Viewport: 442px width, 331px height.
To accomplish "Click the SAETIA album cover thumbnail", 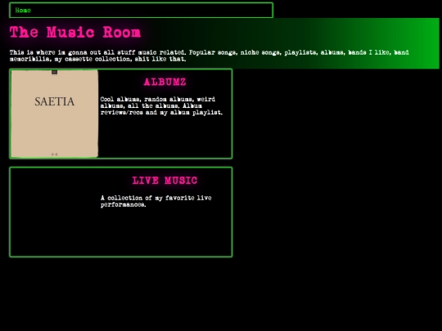I will pyautogui.click(x=54, y=114).
